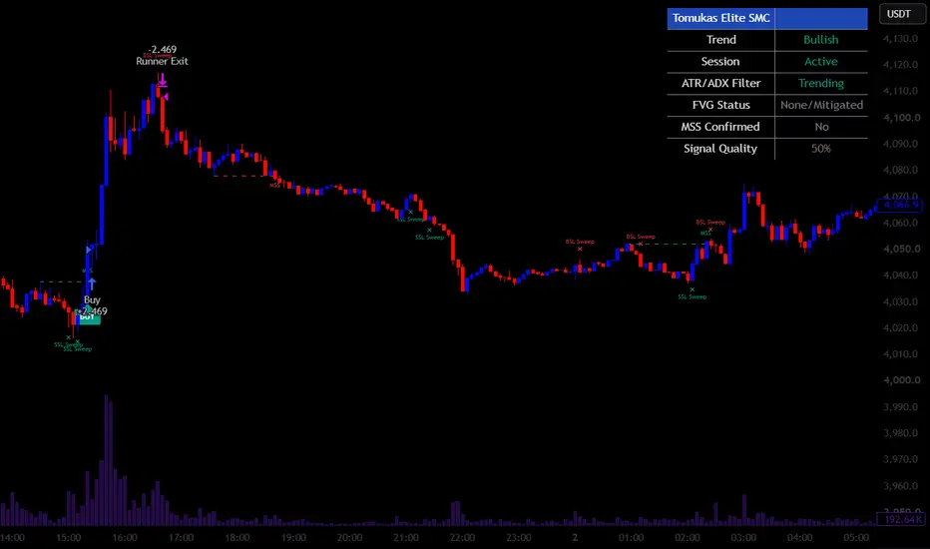Click the volume value tag 192.64K
Image resolution: width=930 pixels, height=549 pixels.
point(900,519)
